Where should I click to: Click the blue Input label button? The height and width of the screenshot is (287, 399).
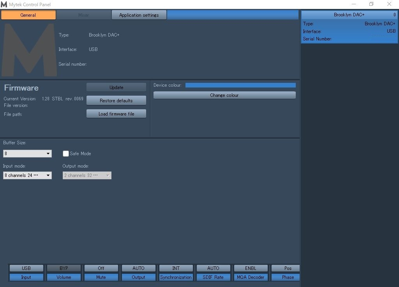[x=26, y=277]
